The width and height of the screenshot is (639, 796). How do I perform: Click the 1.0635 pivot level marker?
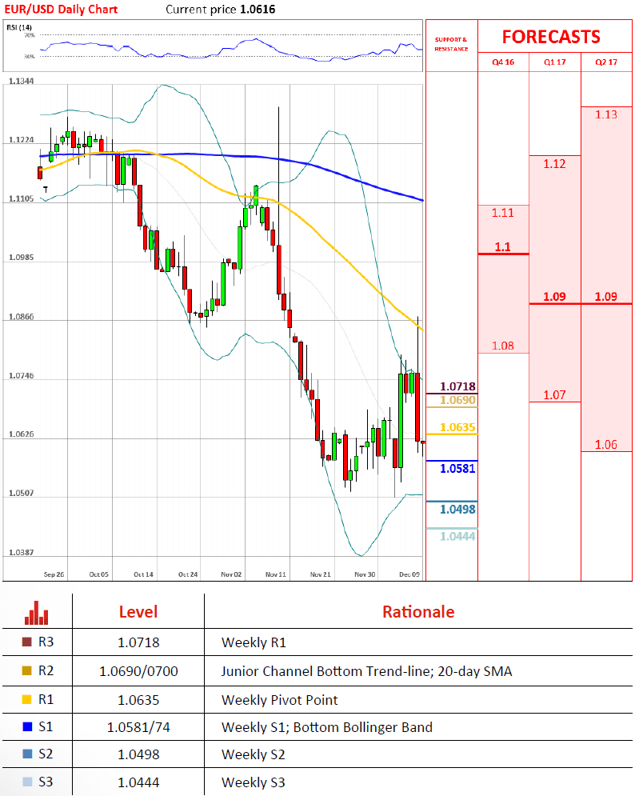[x=457, y=427]
